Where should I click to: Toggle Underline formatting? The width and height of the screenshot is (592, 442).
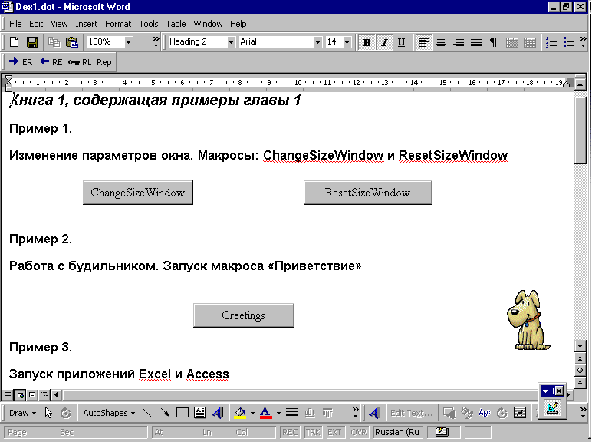[401, 42]
